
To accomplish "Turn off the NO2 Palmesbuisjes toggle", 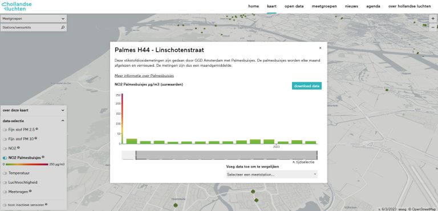I will click(x=5, y=158).
